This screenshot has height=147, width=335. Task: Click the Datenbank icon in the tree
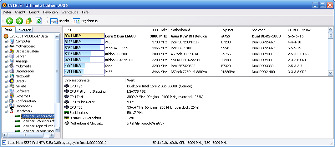(12, 106)
